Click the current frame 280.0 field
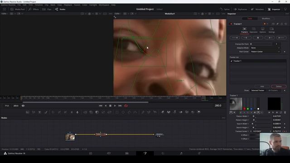This screenshot has width=290, height=163. click(218, 105)
